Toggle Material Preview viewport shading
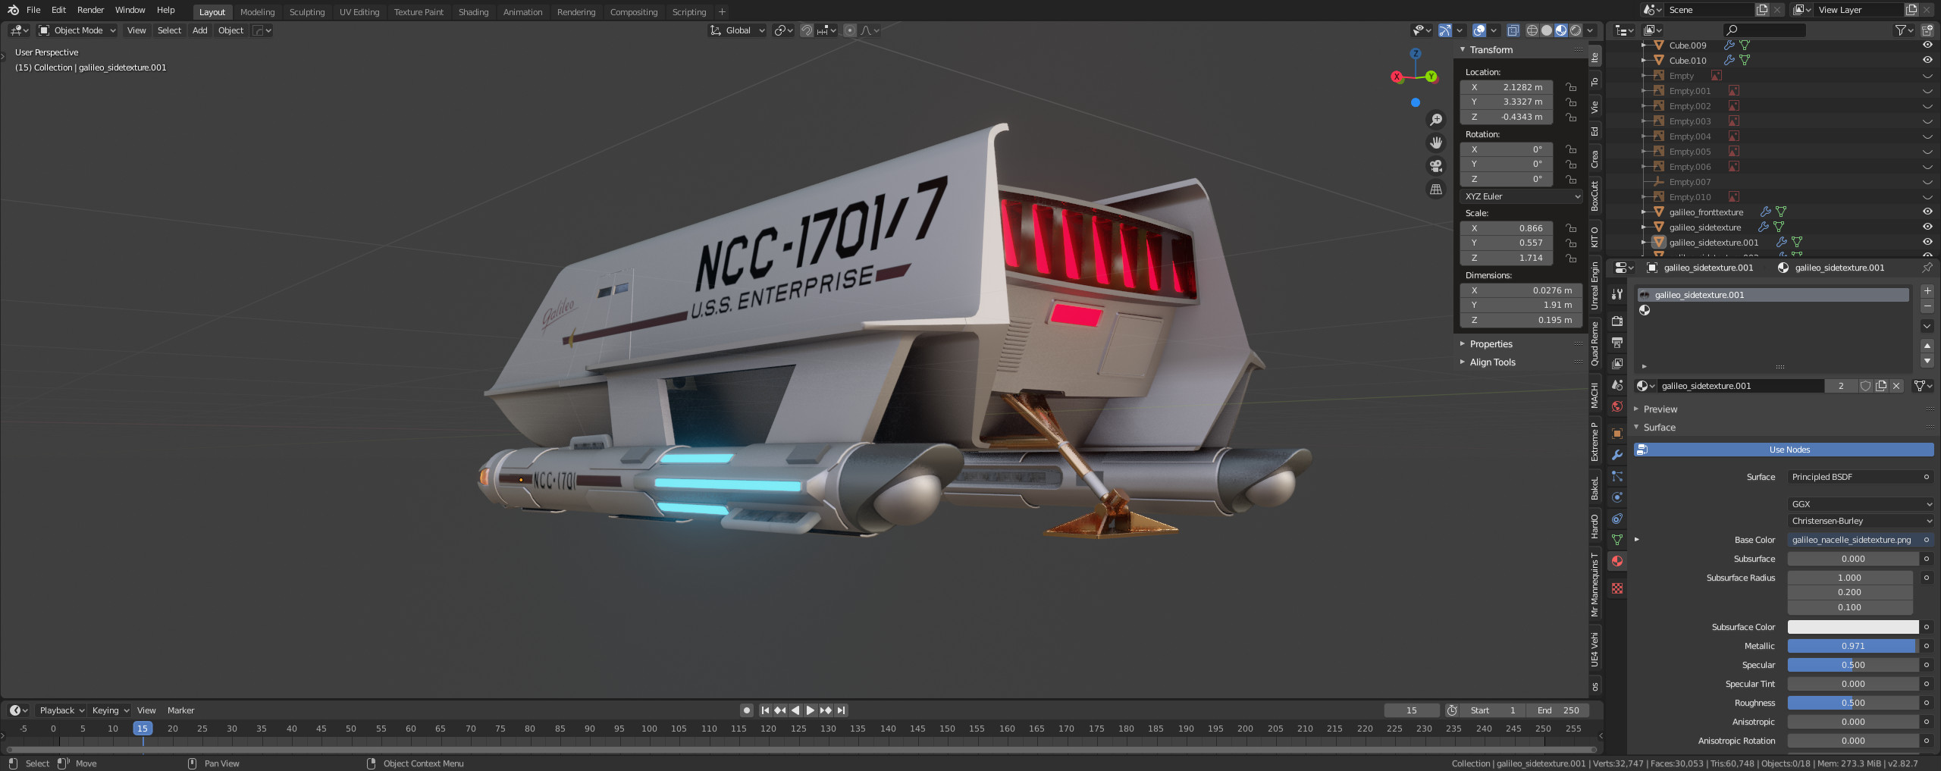Viewport: 1941px width, 771px height. (1560, 30)
